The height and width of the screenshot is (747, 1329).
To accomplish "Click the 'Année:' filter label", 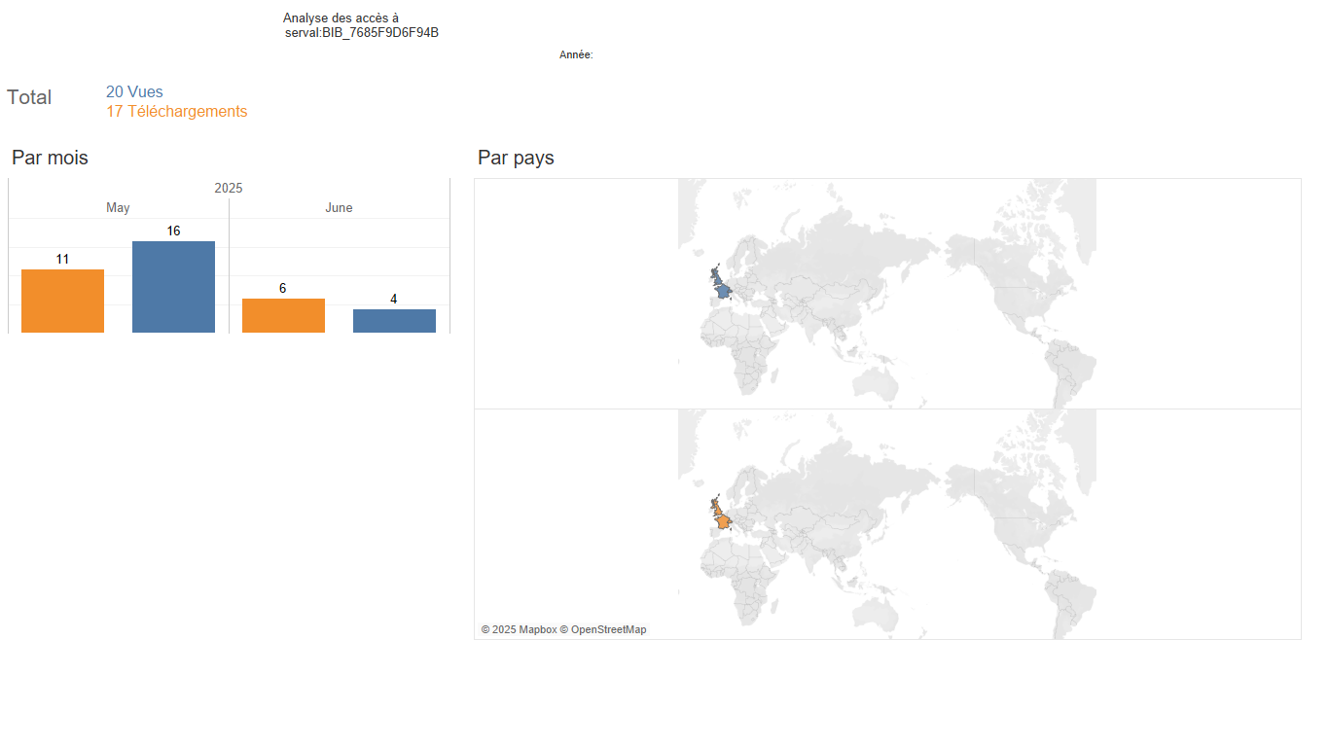I will tap(576, 55).
